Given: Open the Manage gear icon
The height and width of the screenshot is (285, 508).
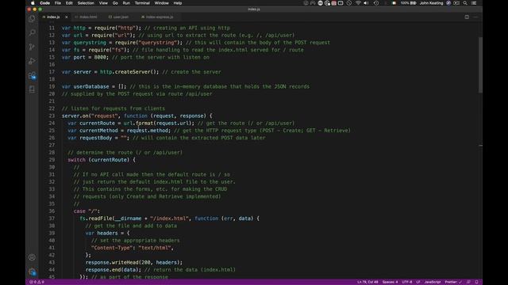Looking at the screenshot, I should (32, 272).
